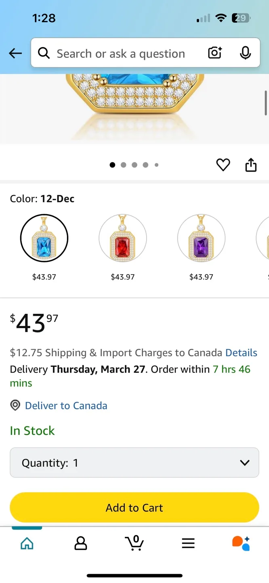Viewport: 269px width, 583px height.
Task: Select the home icon in bottom navigation
Action: click(x=27, y=543)
